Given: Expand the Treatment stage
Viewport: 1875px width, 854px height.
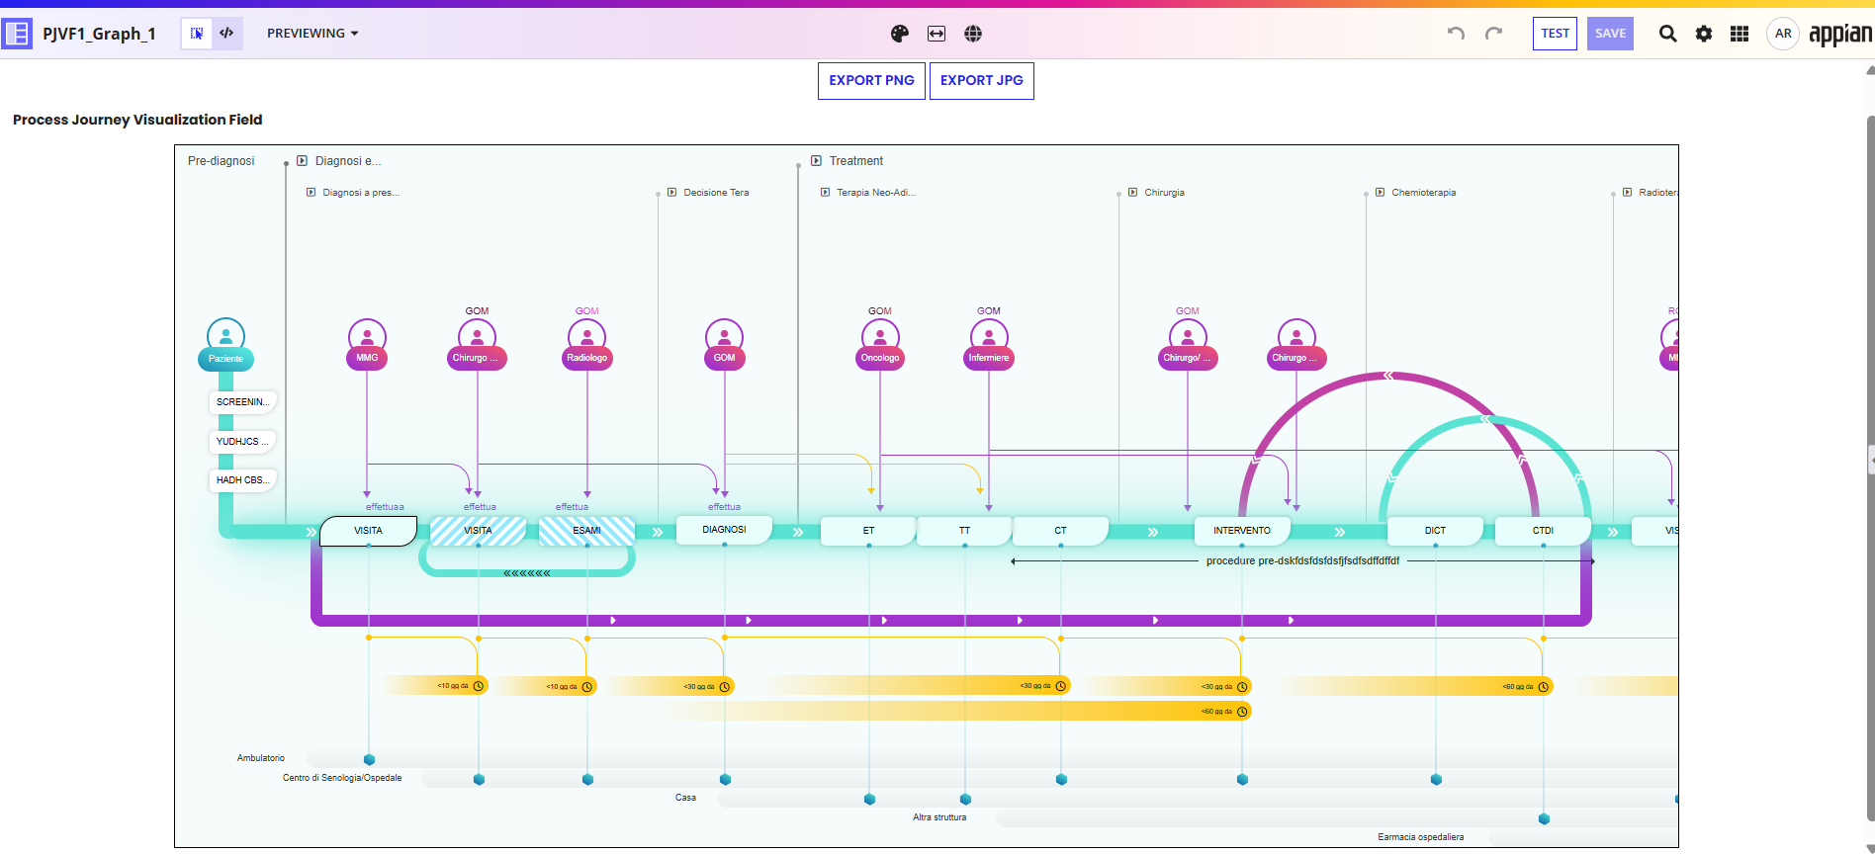Looking at the screenshot, I should [x=816, y=161].
